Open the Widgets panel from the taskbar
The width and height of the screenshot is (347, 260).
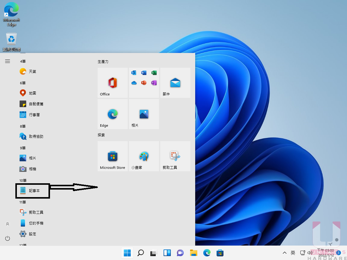click(167, 253)
